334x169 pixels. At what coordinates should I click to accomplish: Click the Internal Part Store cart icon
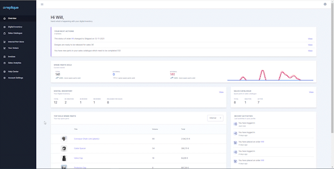click(5, 42)
